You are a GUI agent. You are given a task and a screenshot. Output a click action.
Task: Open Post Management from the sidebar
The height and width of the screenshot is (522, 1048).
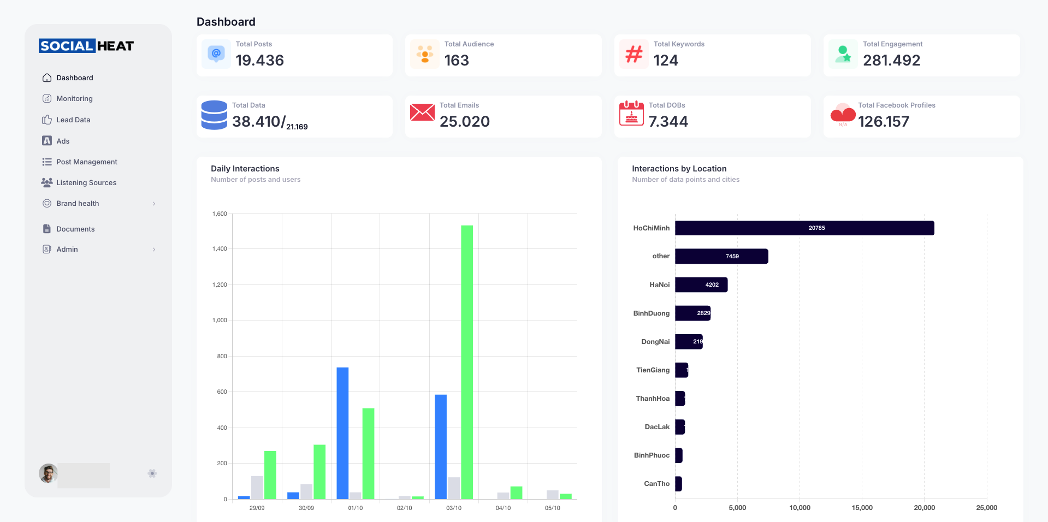(87, 162)
